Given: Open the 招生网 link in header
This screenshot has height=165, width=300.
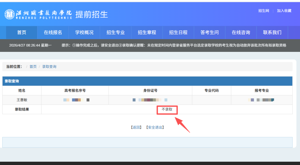Looking at the screenshot, I should 264,11.
